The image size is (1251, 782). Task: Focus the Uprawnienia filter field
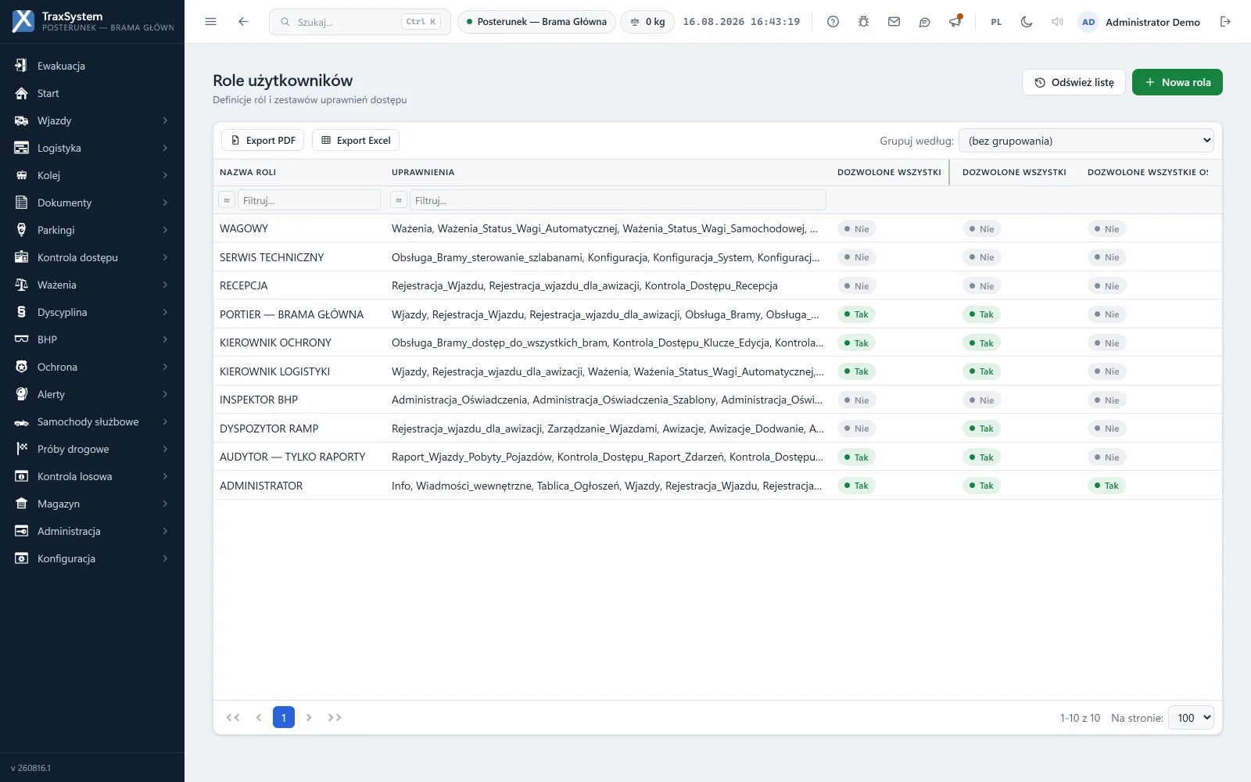(x=618, y=200)
